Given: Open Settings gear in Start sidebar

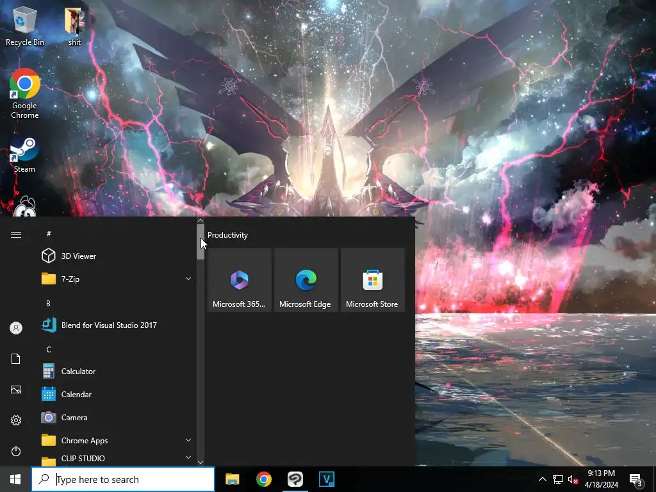Looking at the screenshot, I should [16, 420].
